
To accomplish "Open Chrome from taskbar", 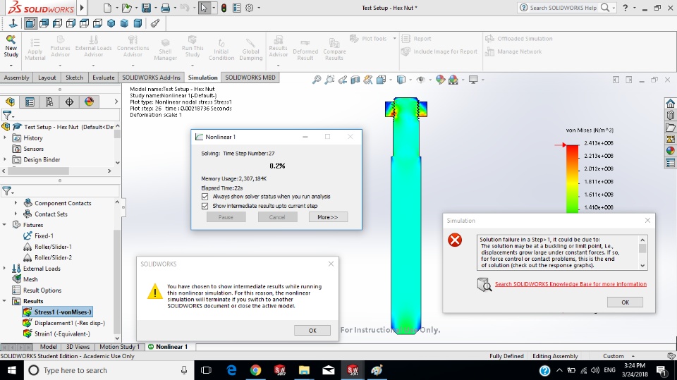I will point(255,370).
